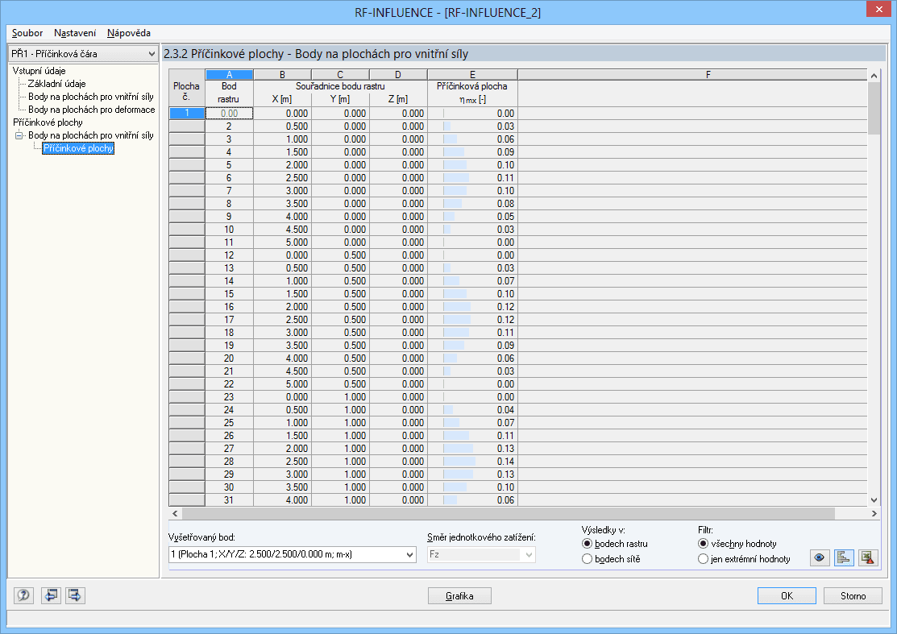The image size is (897, 634).
Task: Click the vertical scrollbar down arrow
Action: click(x=874, y=499)
